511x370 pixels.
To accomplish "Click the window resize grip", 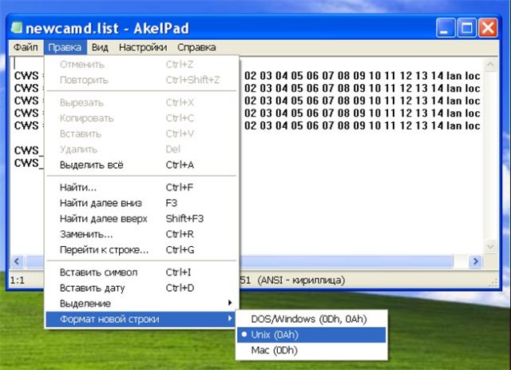I will click(494, 283).
